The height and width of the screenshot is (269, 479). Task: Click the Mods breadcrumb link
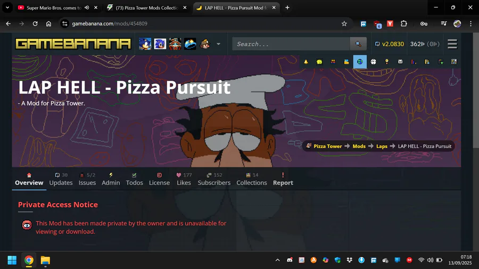tap(359, 146)
